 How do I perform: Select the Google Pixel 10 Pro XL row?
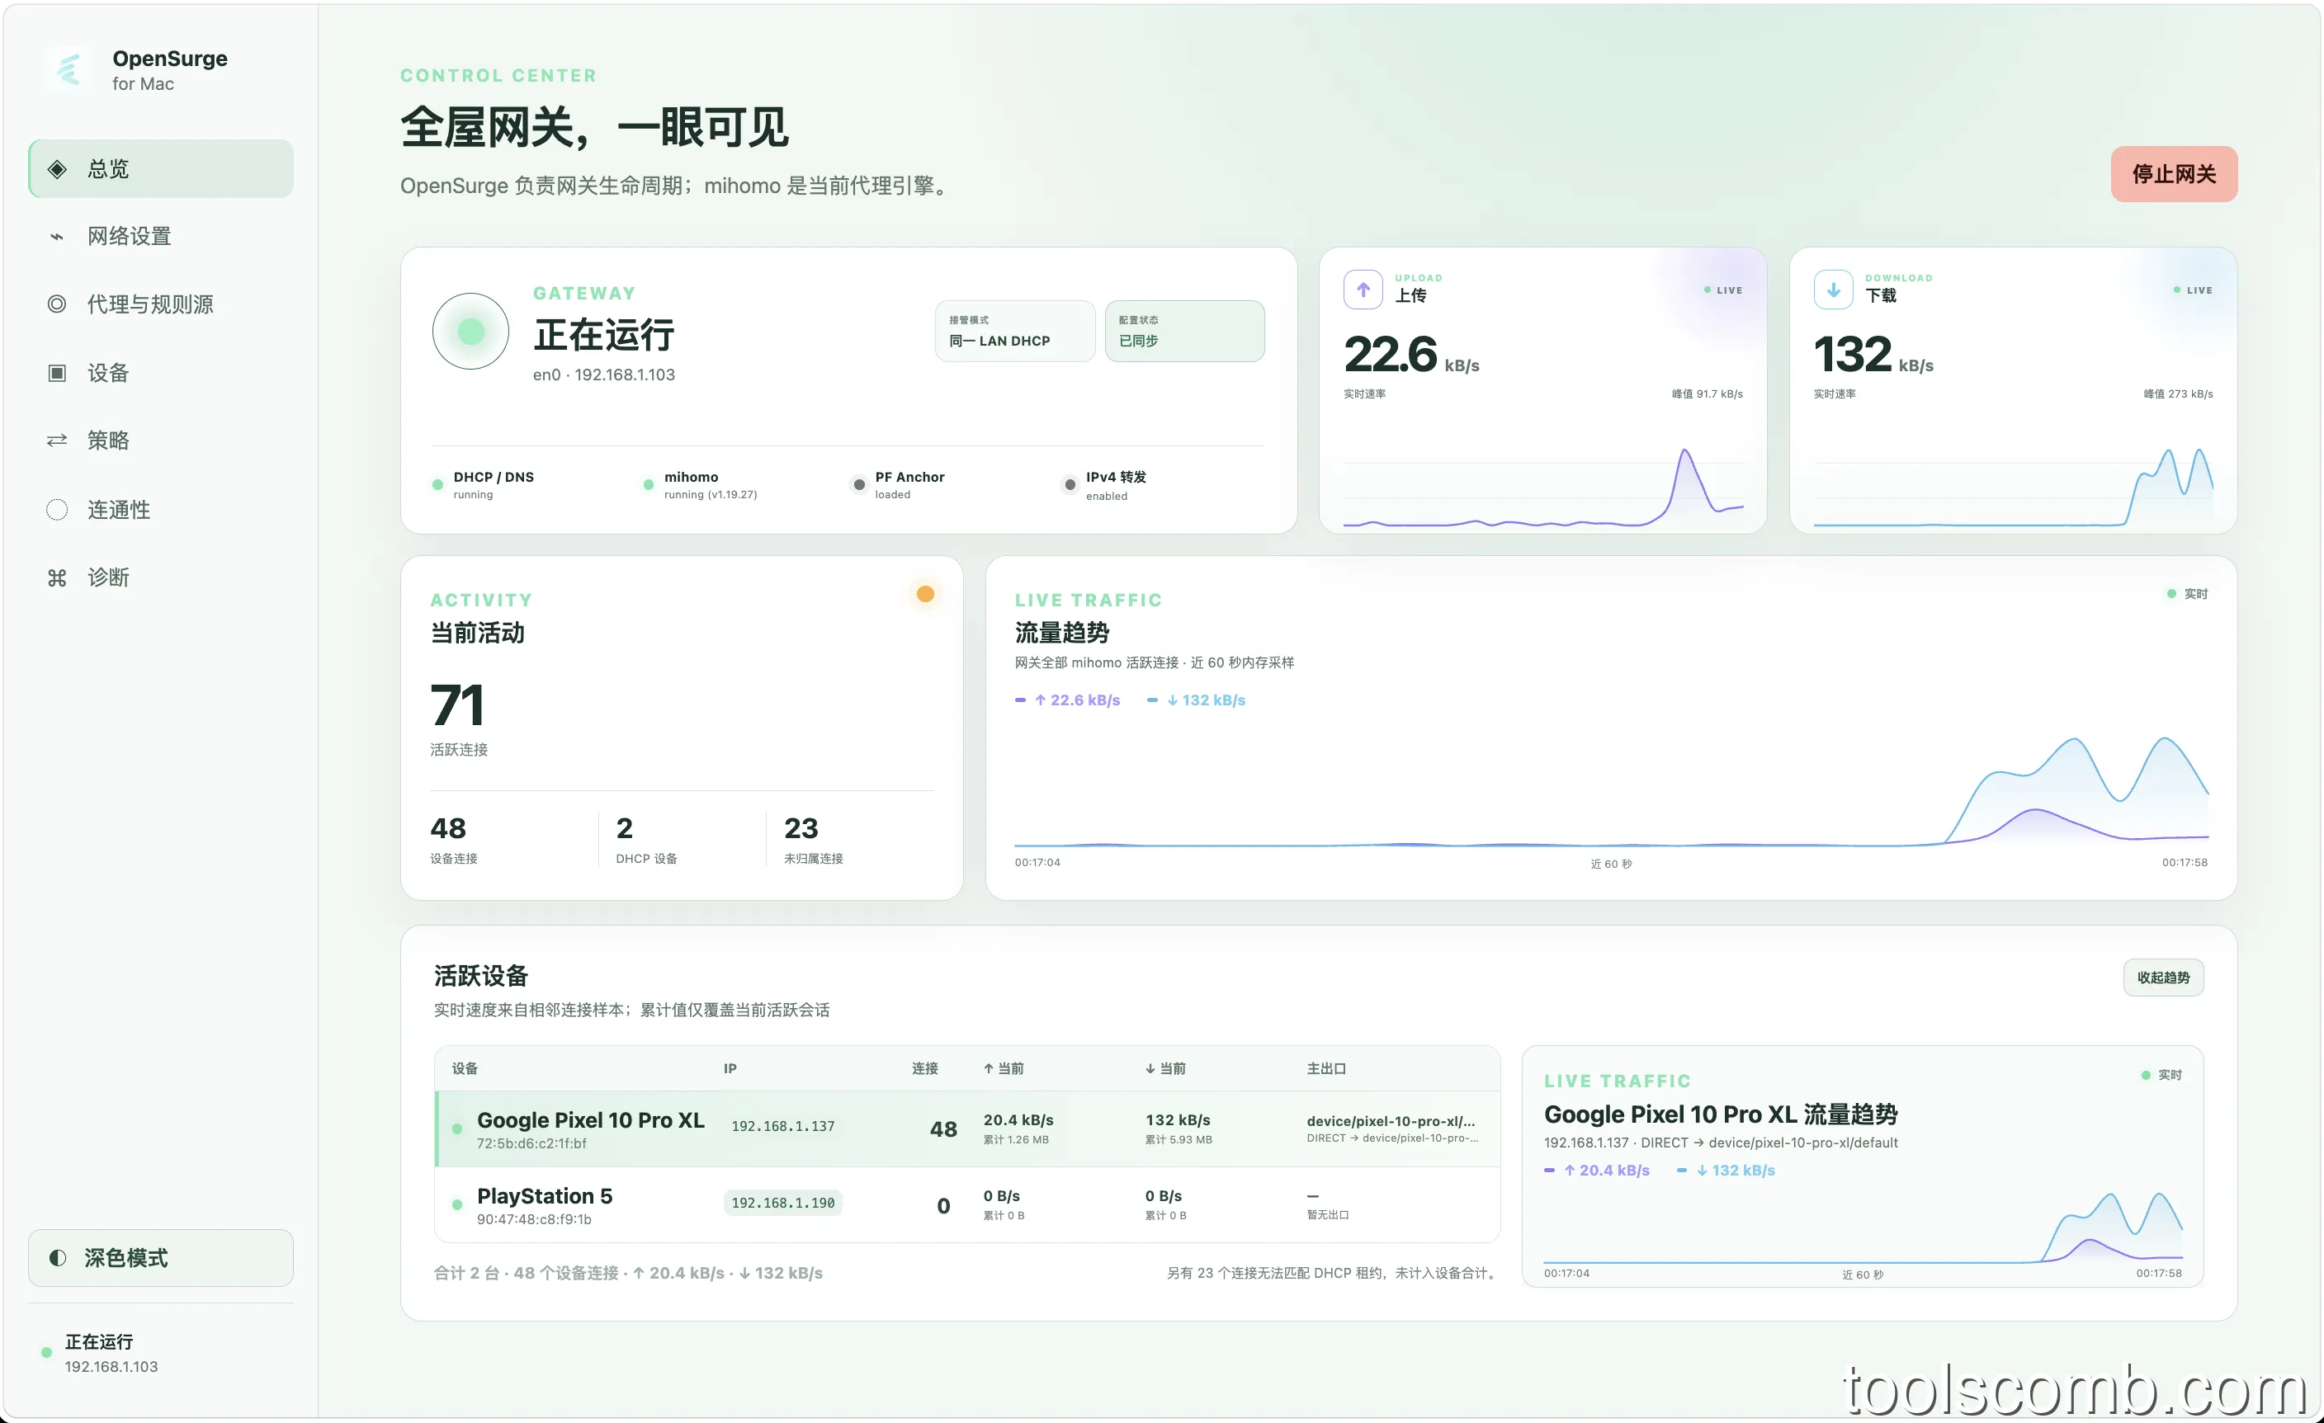[968, 1129]
